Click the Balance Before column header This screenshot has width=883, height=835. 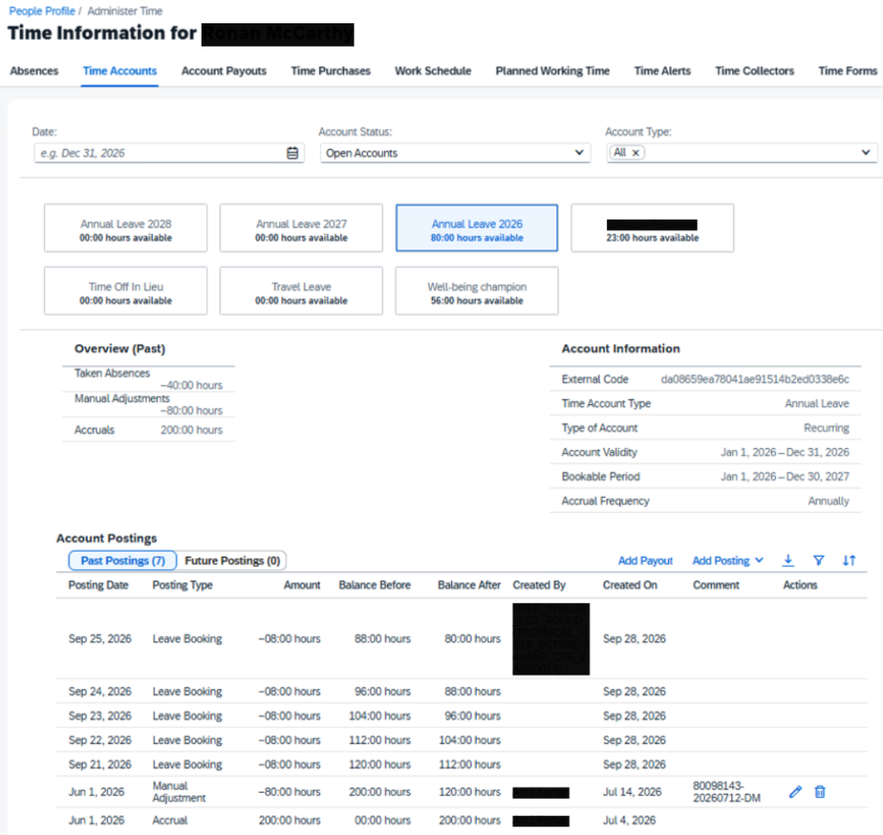coord(374,585)
